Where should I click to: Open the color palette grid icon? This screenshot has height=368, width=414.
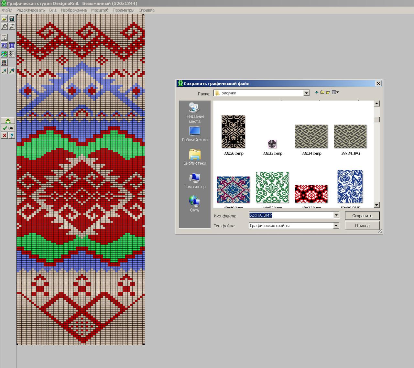pos(4,62)
